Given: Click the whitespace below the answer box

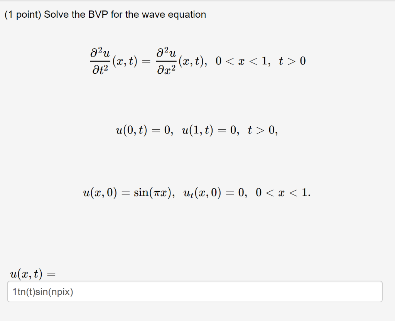Looking at the screenshot, I should pos(193,313).
